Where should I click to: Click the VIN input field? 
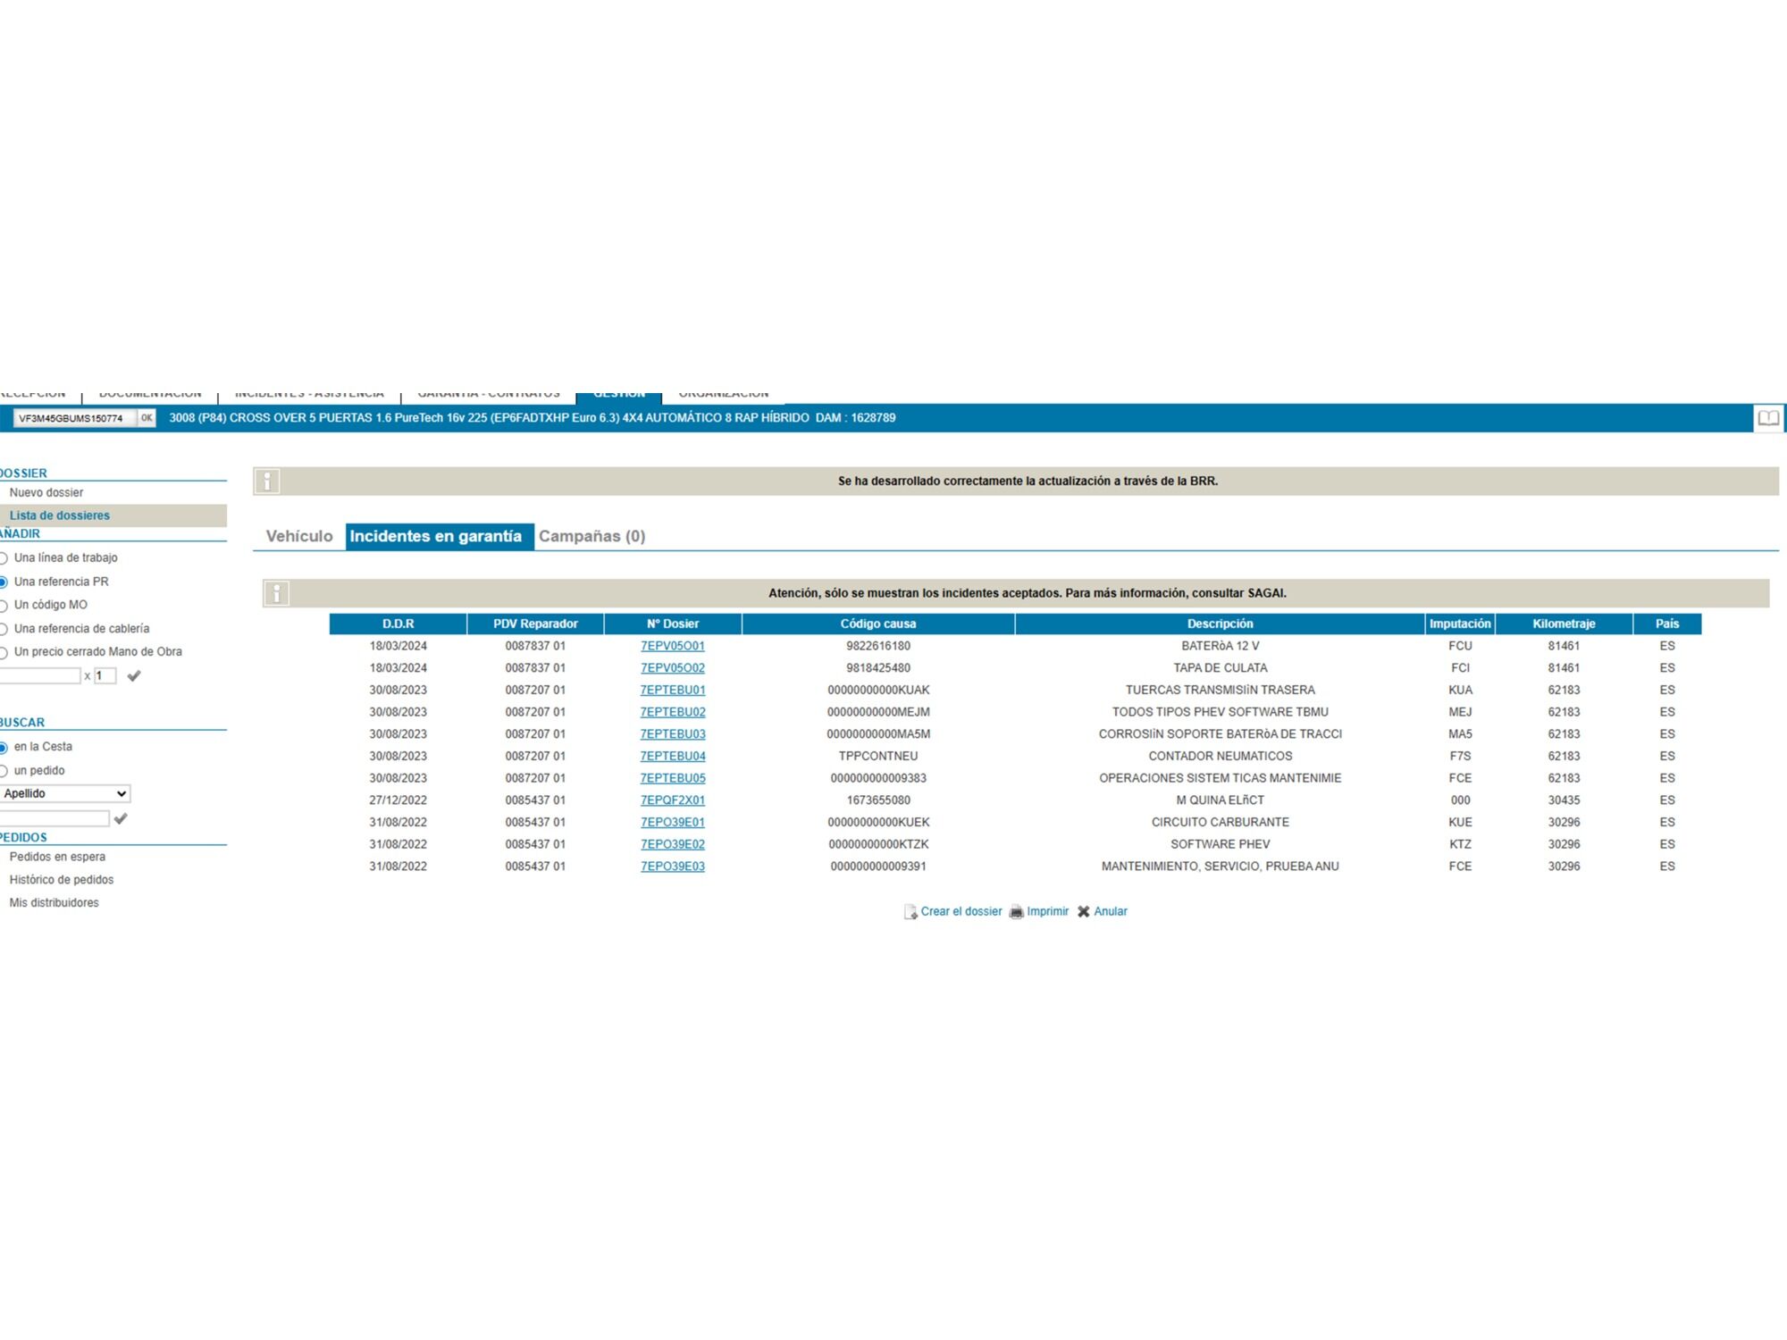click(73, 418)
